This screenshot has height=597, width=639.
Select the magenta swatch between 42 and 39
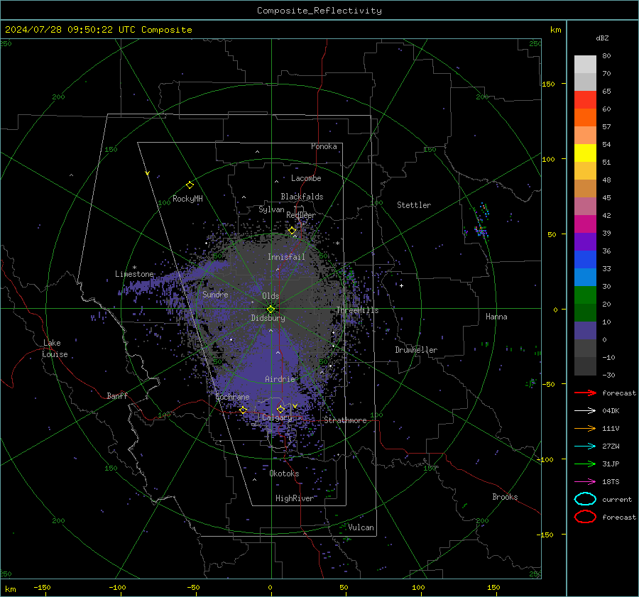pyautogui.click(x=585, y=224)
